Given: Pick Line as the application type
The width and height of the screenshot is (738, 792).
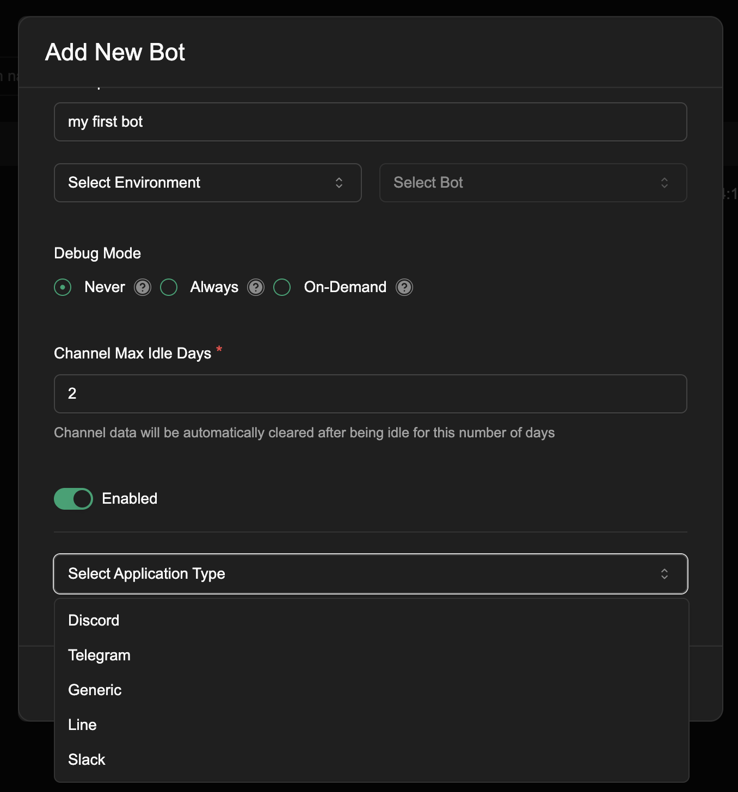Looking at the screenshot, I should (82, 725).
